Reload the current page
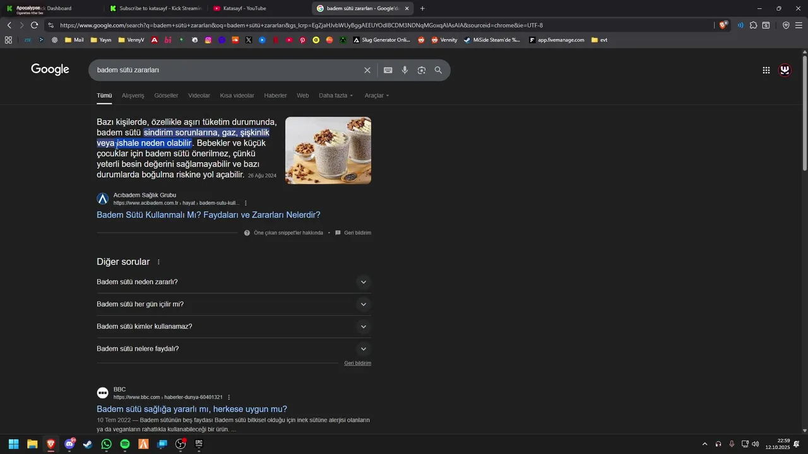This screenshot has height=454, width=808. click(34, 25)
